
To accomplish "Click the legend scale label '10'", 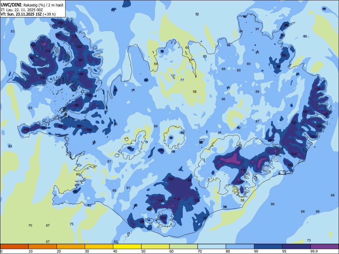I will tap(31, 251).
